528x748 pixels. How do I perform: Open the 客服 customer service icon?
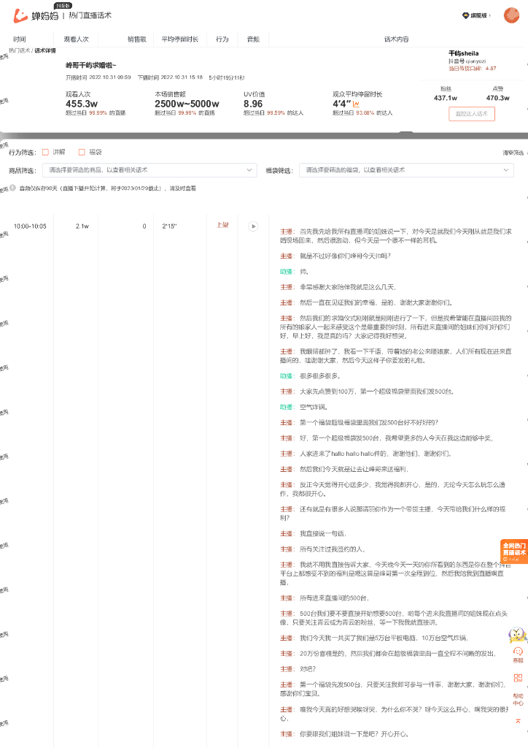518,654
